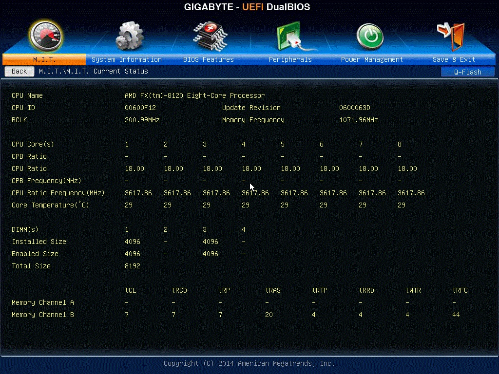Open the System Information gears icon
Viewport: 499px width, 374px height.
(x=130, y=36)
